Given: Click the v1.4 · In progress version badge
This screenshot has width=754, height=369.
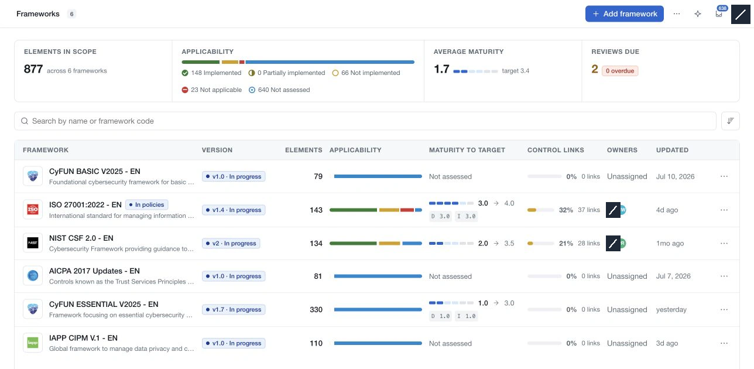Looking at the screenshot, I should coord(234,210).
